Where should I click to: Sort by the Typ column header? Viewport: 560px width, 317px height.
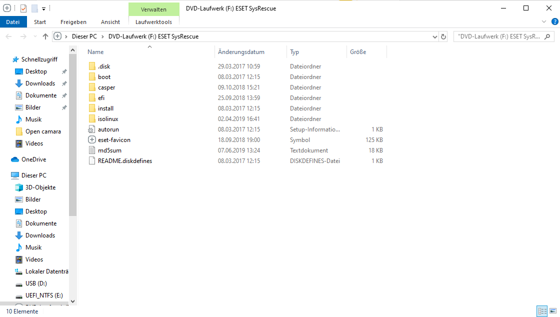(x=294, y=52)
